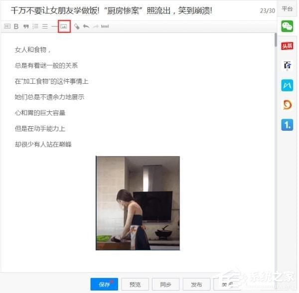Select the blue M platform icon

pyautogui.click(x=287, y=85)
